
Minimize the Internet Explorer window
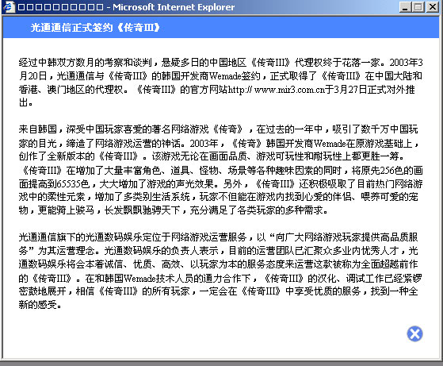tap(405, 7)
